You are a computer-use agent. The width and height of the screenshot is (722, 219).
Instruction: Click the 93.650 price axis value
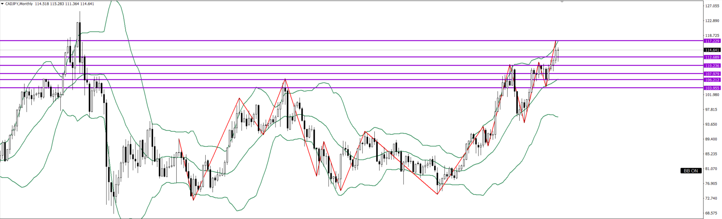click(712, 124)
